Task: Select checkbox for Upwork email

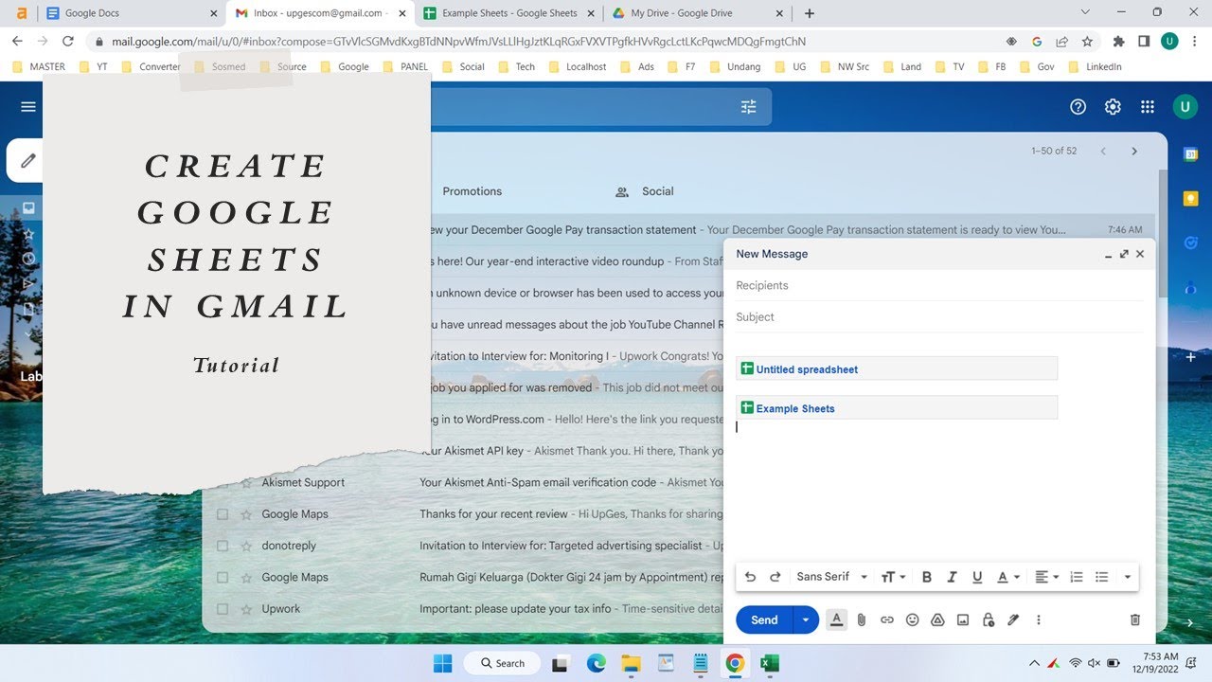Action: click(223, 609)
